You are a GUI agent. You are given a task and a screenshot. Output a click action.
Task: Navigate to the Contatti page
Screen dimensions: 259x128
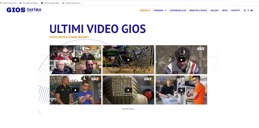[x=235, y=10]
